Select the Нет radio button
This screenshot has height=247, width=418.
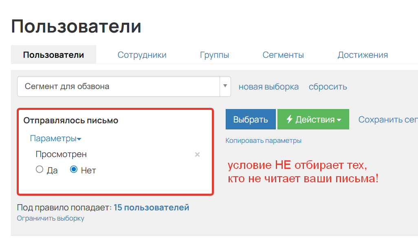(x=74, y=170)
